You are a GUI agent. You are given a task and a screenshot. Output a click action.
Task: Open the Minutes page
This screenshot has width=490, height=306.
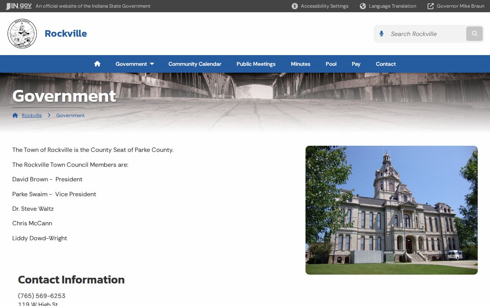pyautogui.click(x=301, y=64)
